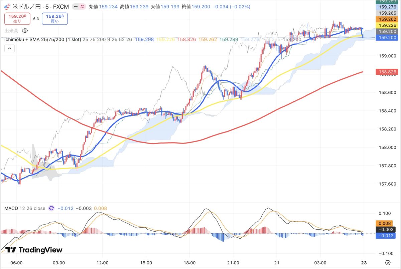Image resolution: width=401 pixels, height=269 pixels.
Task: Click the purple MACD refresh icon
Action: tap(51, 208)
